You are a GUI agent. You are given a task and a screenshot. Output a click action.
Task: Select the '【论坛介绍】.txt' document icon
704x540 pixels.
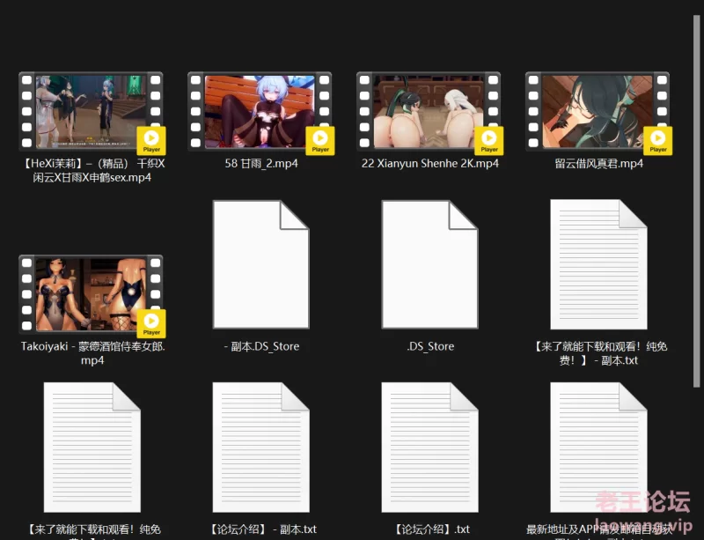[429, 448]
